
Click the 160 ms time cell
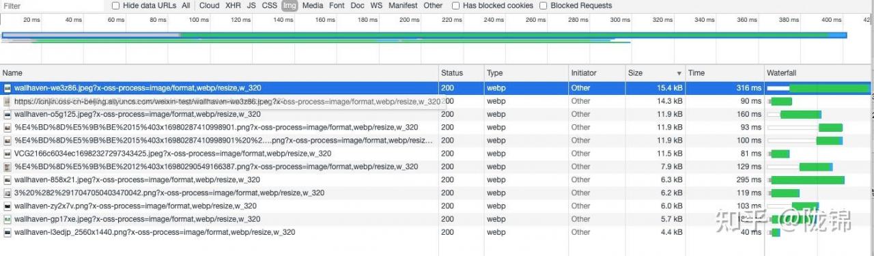pos(724,114)
